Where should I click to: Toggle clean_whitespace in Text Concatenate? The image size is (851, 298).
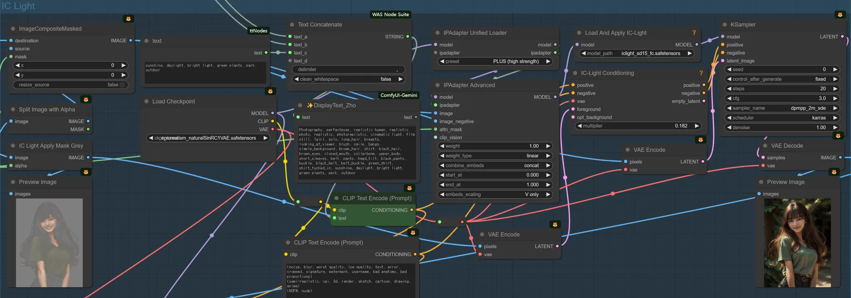click(348, 79)
